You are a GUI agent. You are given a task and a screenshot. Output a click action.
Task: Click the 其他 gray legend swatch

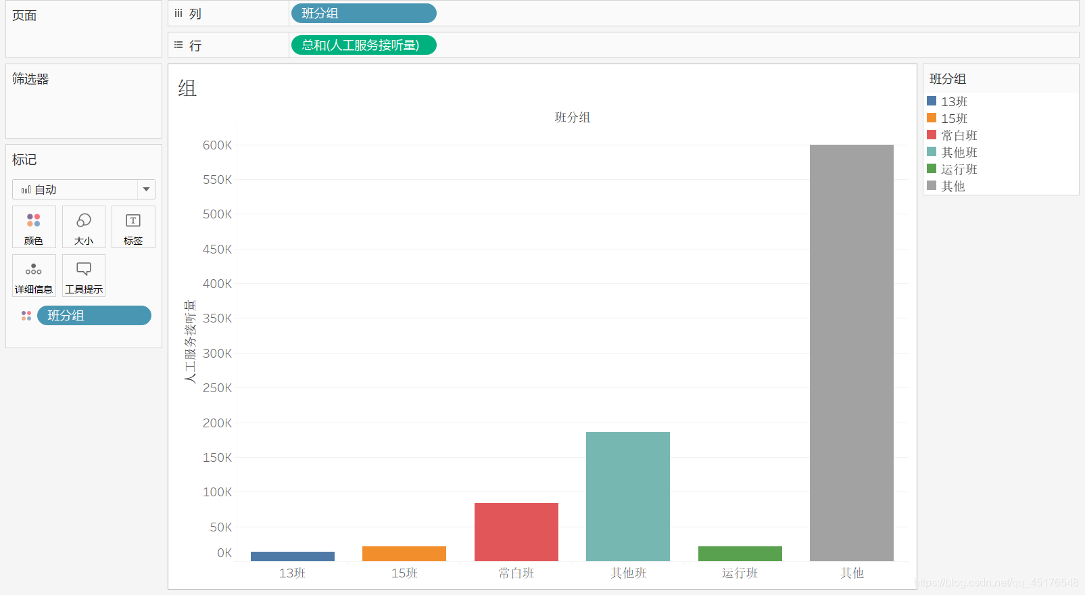coord(932,185)
